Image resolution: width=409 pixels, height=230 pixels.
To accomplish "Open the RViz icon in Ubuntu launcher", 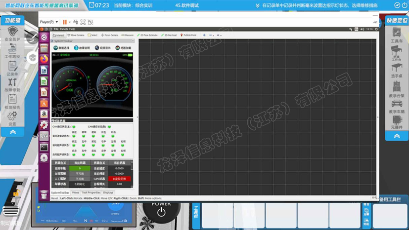I will pos(44,136).
